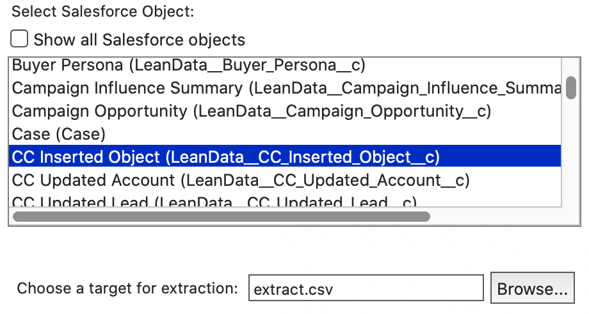589x314 pixels.
Task: Choose Campaign Opportunity from the list
Action: click(x=251, y=111)
